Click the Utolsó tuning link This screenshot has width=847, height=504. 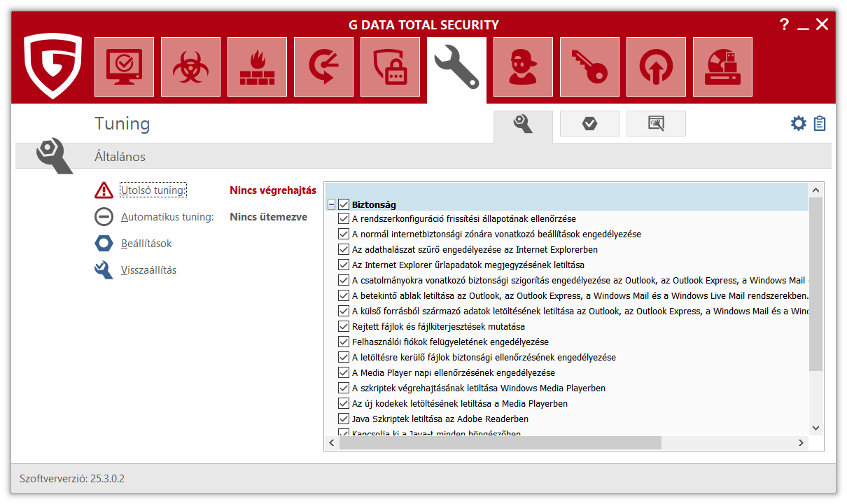click(x=153, y=190)
